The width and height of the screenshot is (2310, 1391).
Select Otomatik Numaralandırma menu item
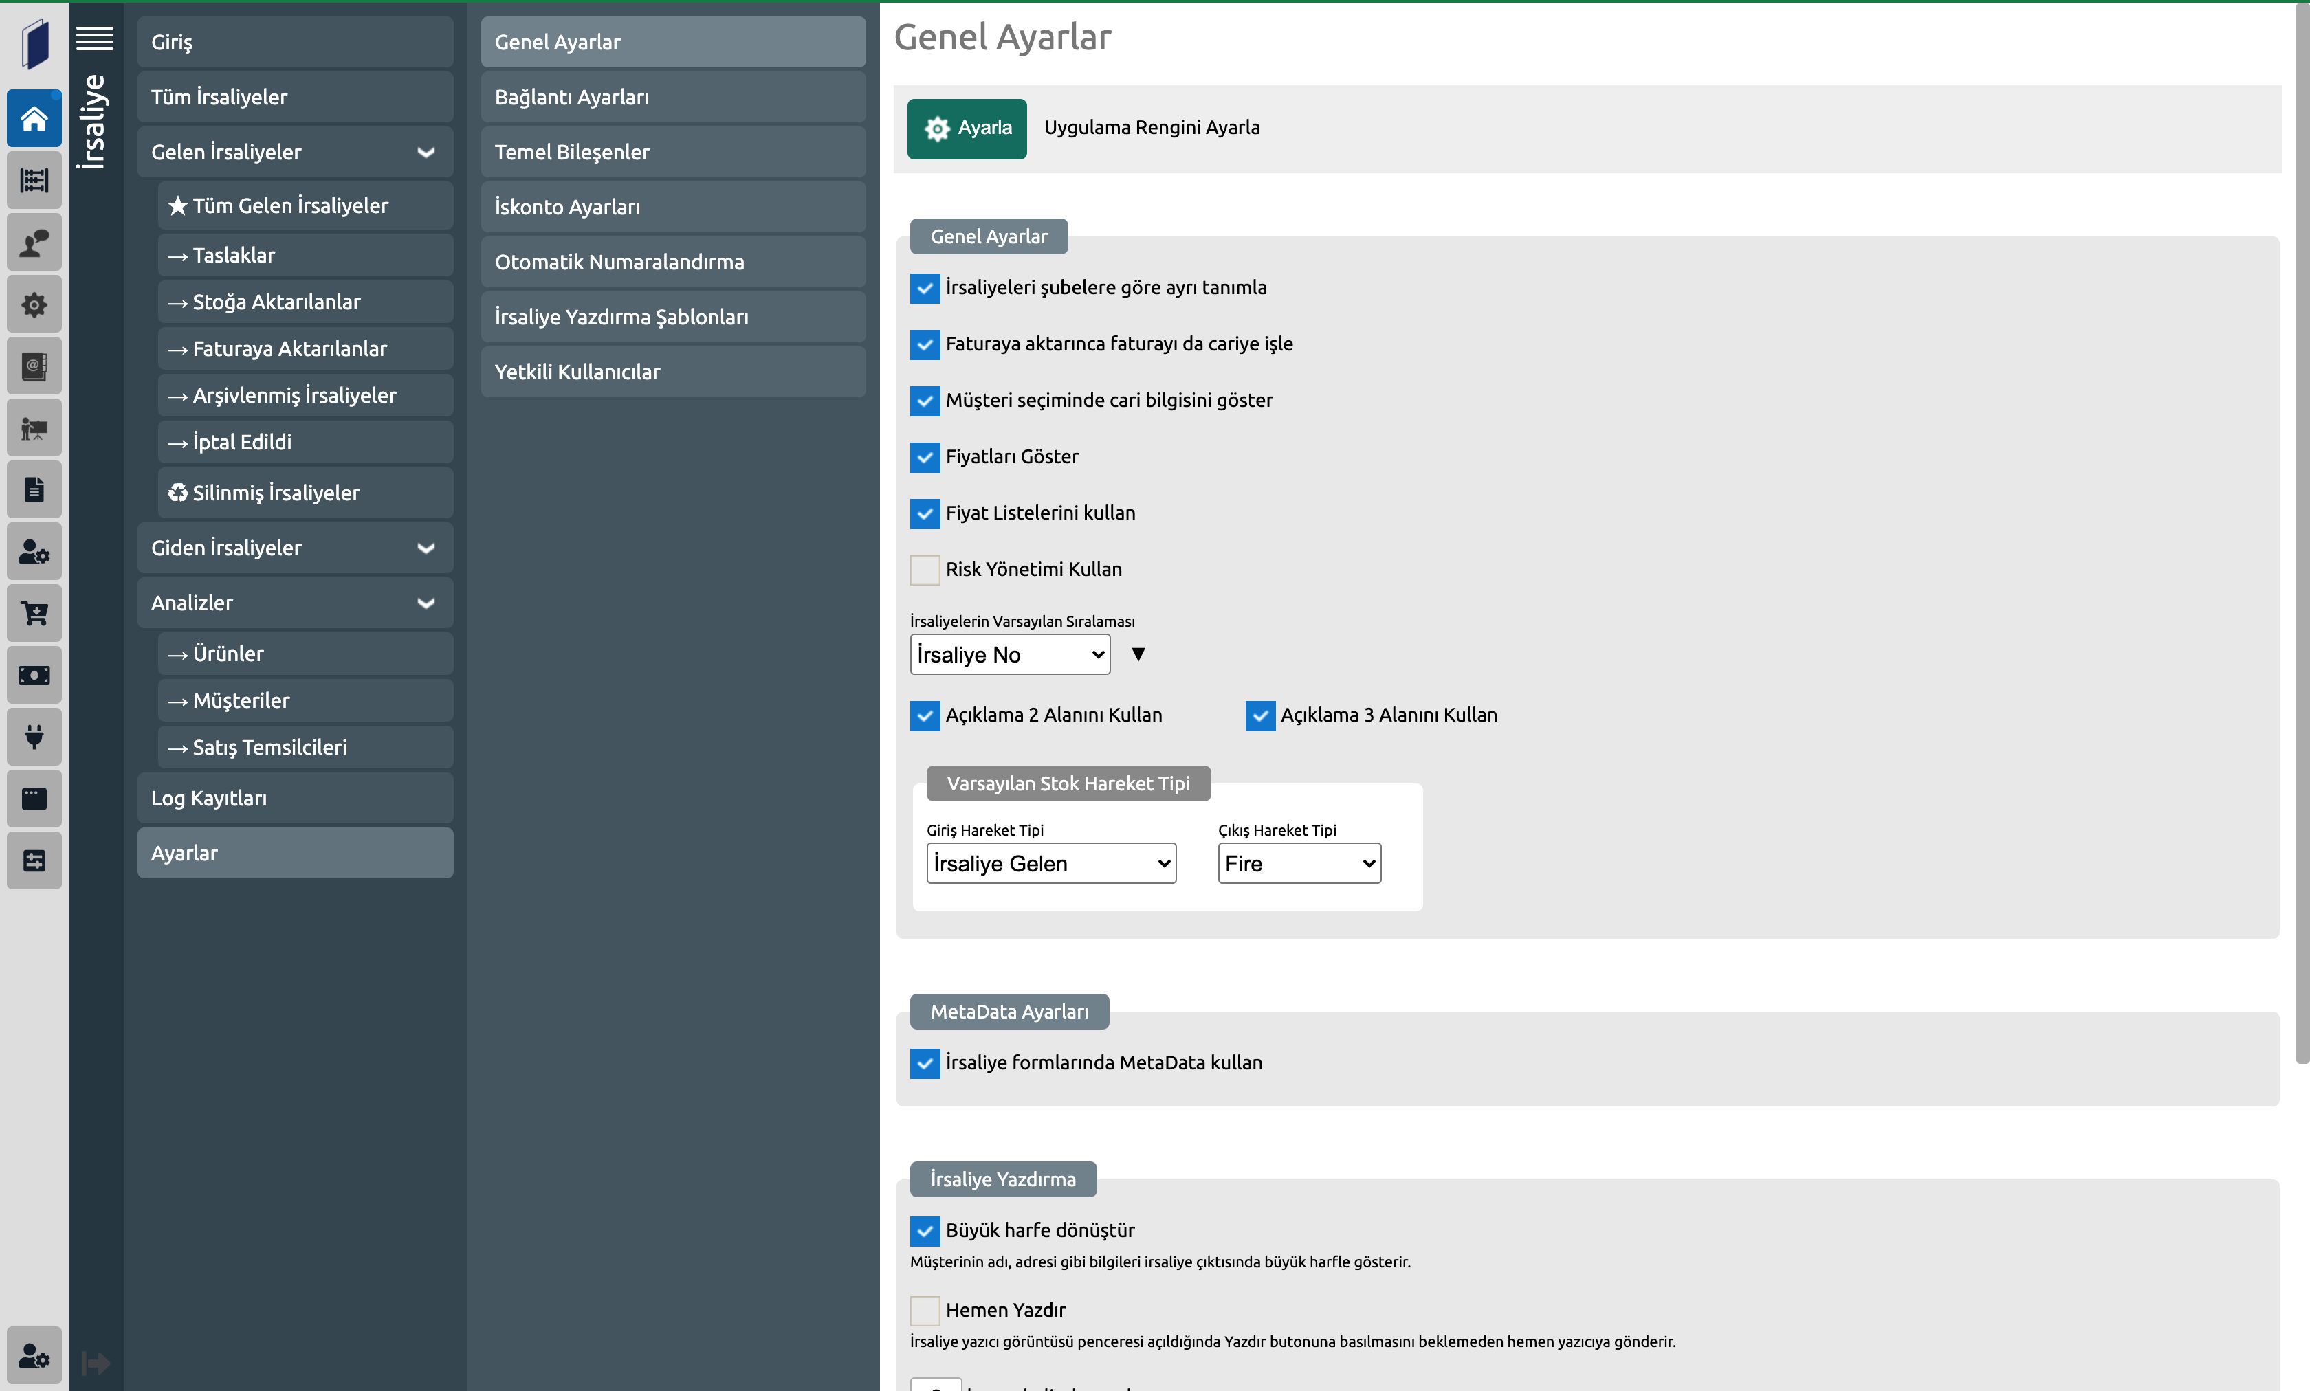point(672,263)
